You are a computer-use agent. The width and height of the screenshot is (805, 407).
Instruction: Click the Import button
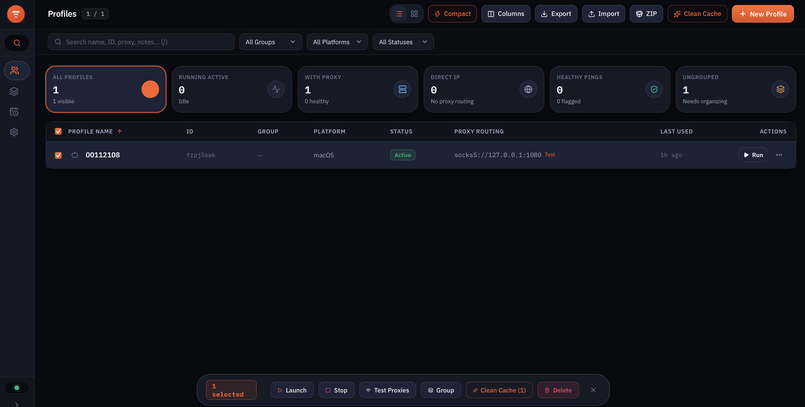click(x=603, y=14)
